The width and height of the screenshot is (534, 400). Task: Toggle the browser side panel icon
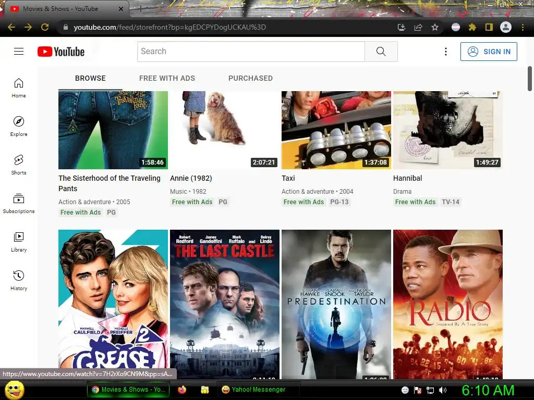click(x=489, y=27)
